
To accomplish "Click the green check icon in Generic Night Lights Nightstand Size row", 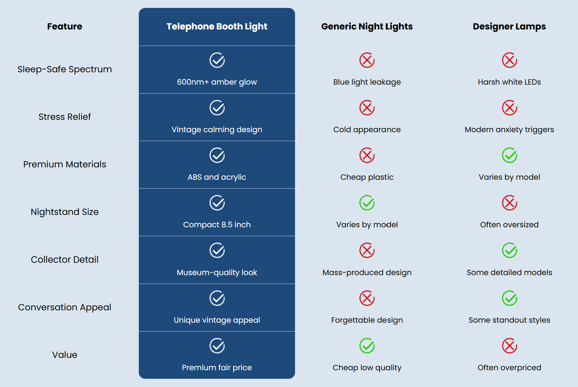I will pos(367,203).
